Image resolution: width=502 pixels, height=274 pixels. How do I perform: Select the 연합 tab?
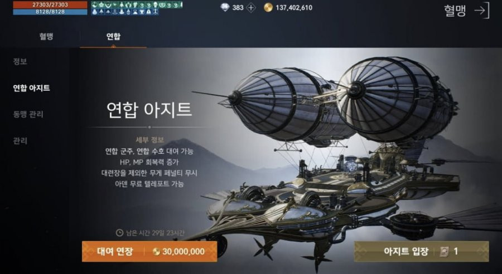113,36
